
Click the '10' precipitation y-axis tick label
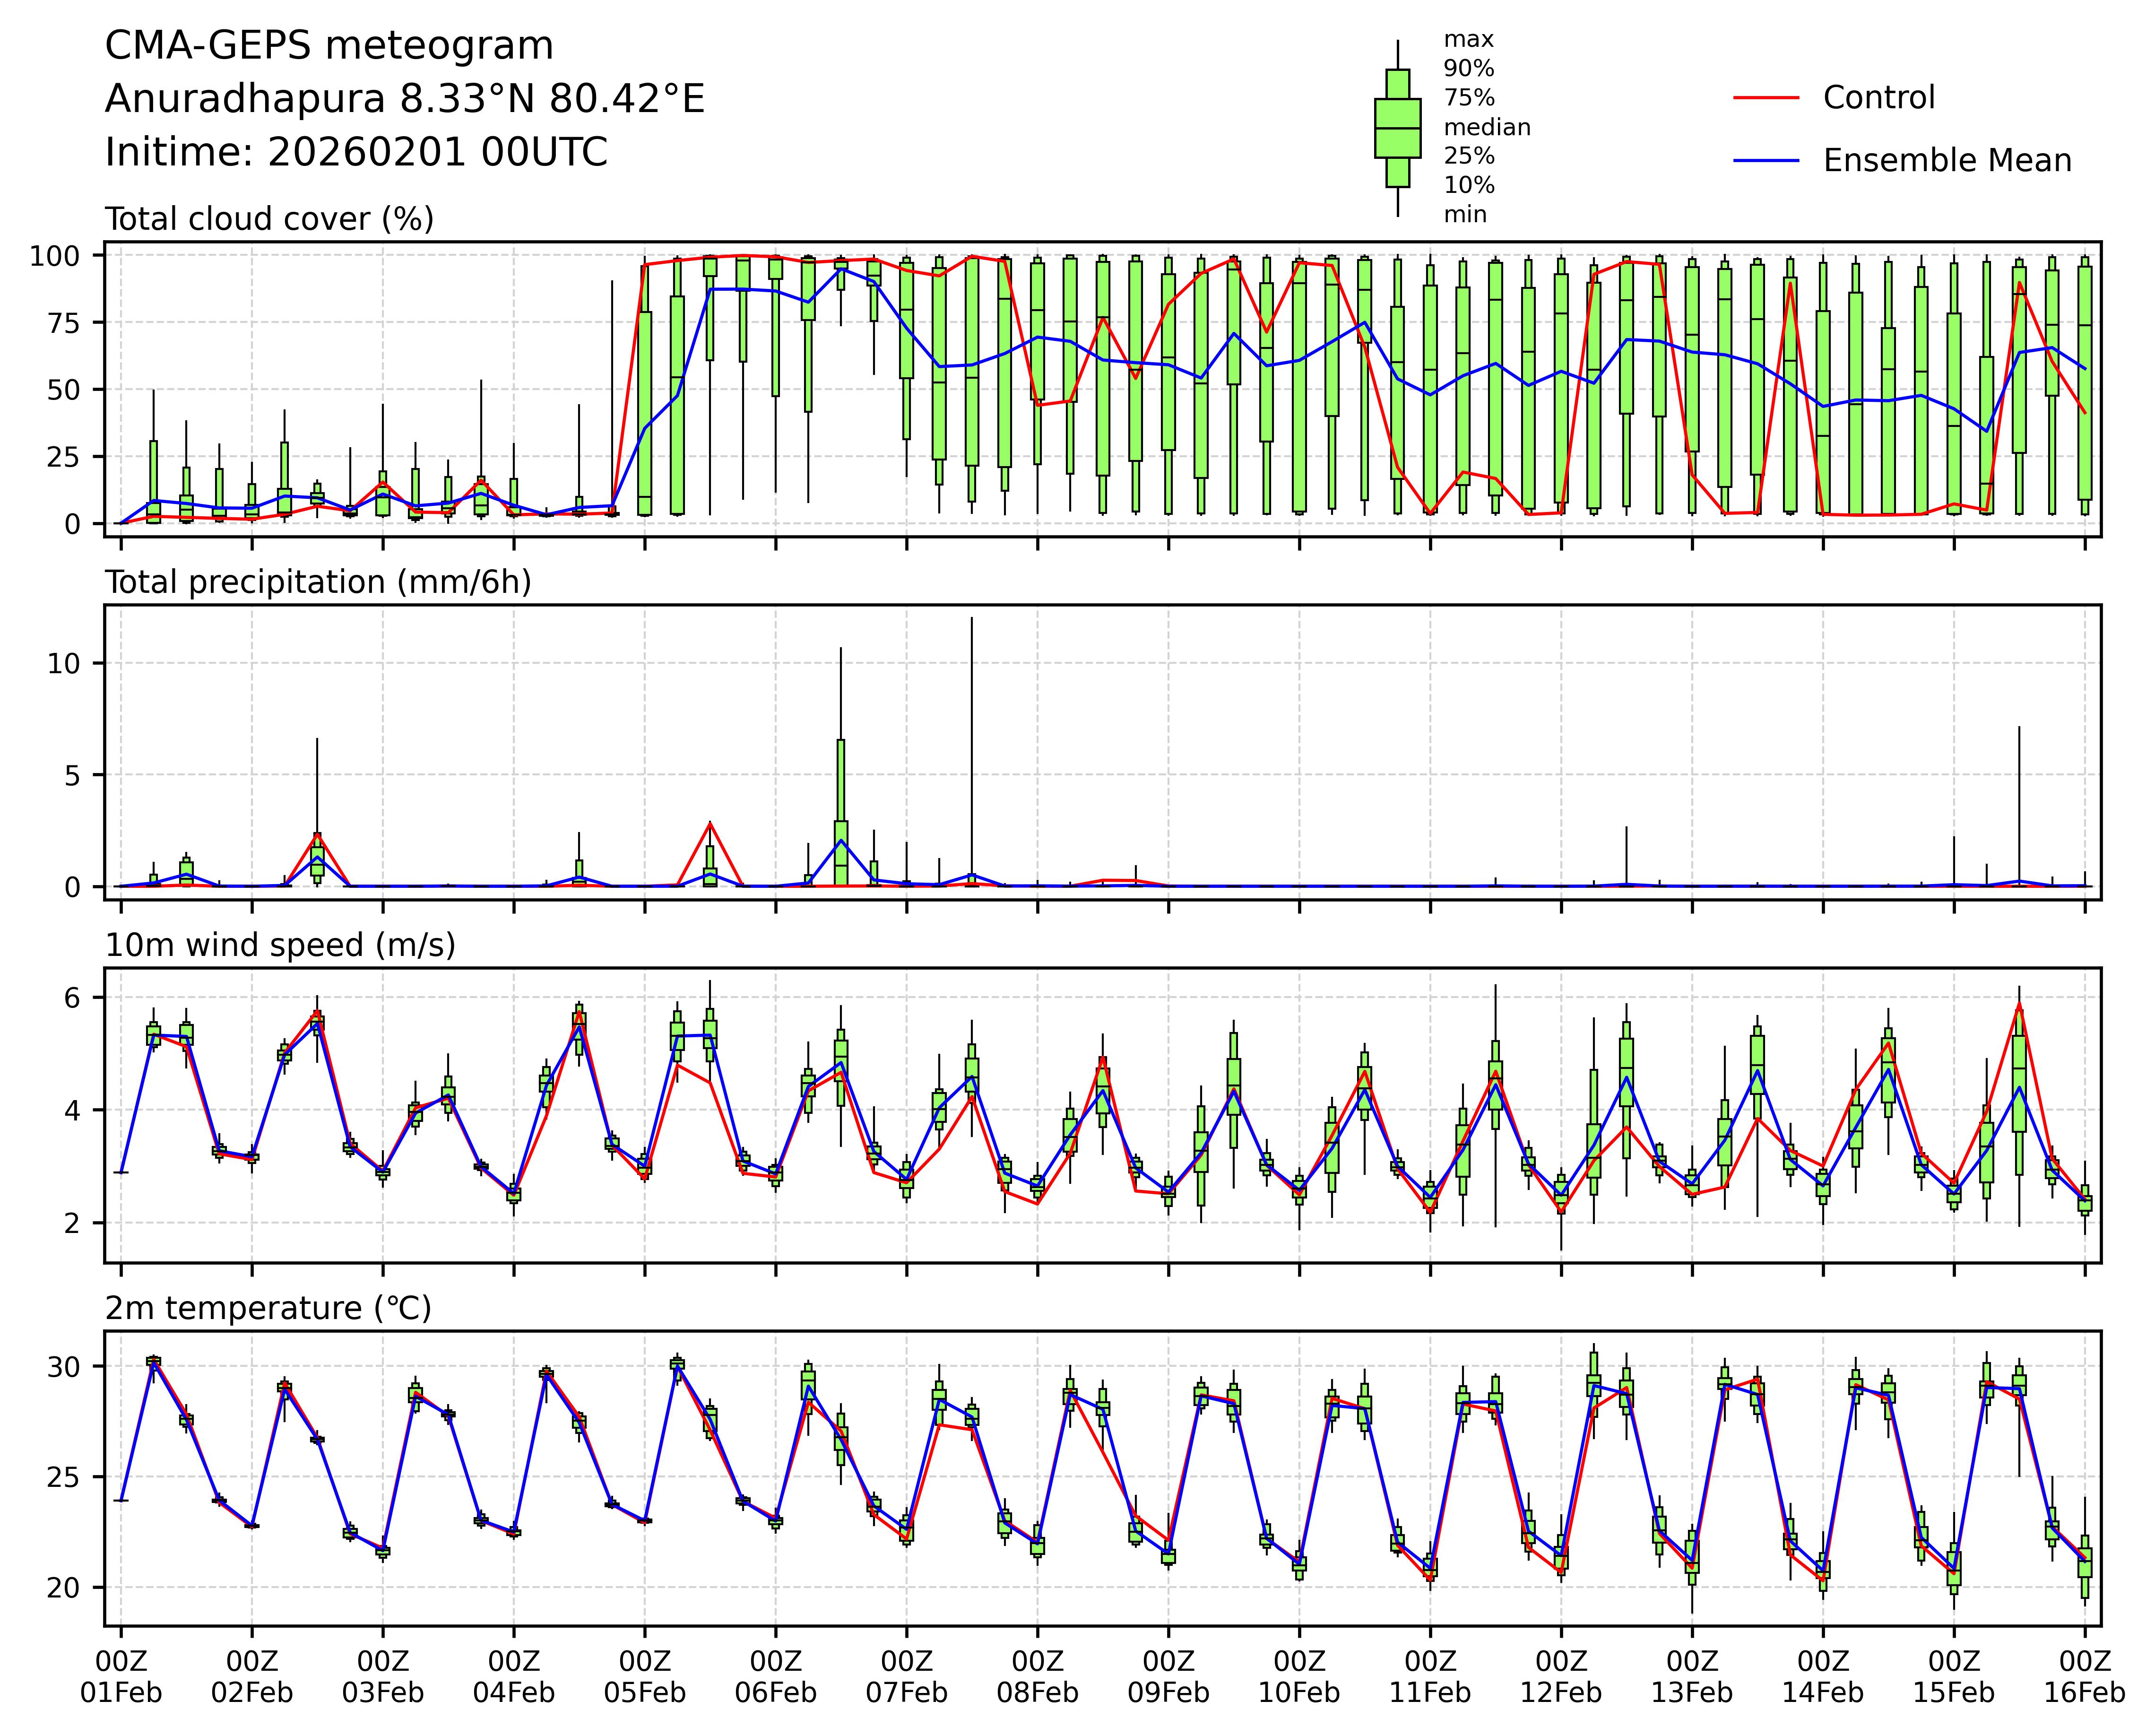tap(63, 664)
